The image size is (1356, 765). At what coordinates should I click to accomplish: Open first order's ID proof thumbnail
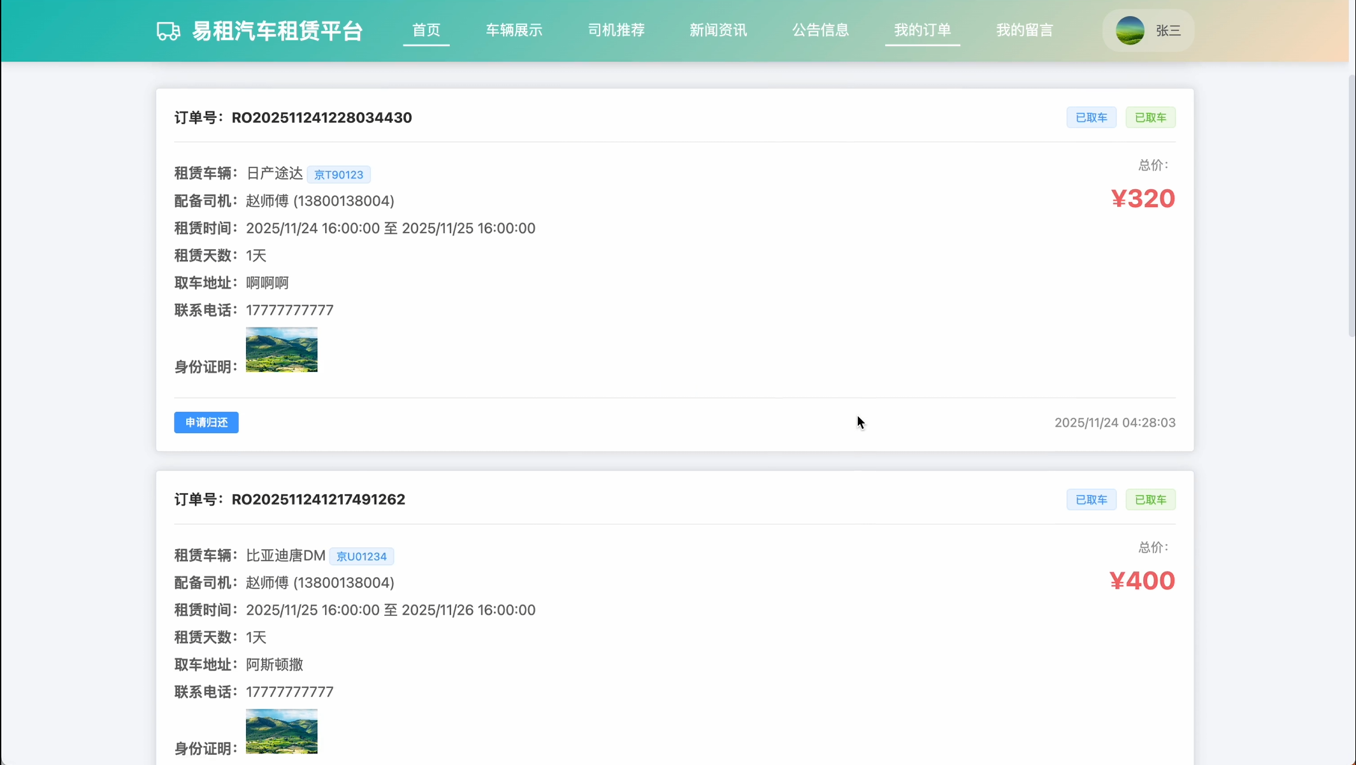click(x=281, y=350)
